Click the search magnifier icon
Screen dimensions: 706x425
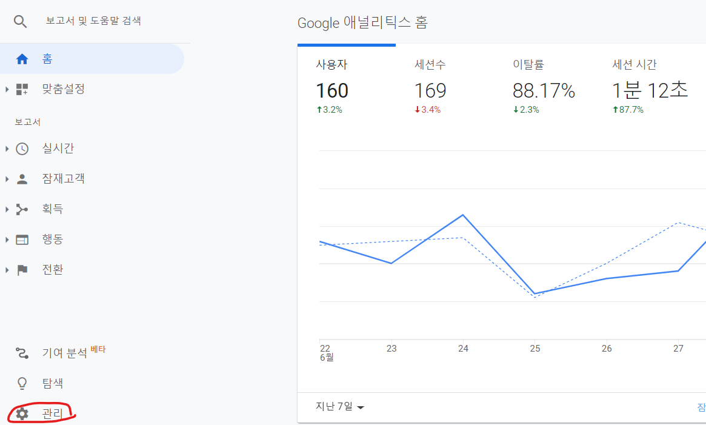20,21
